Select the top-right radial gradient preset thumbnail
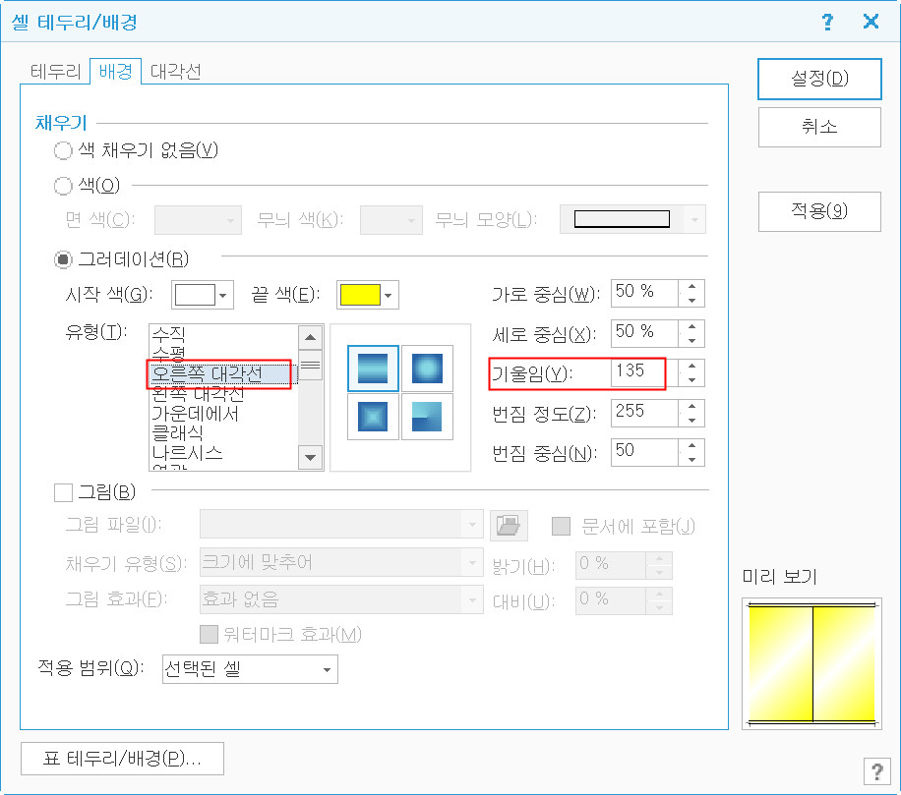The image size is (901, 795). (427, 369)
